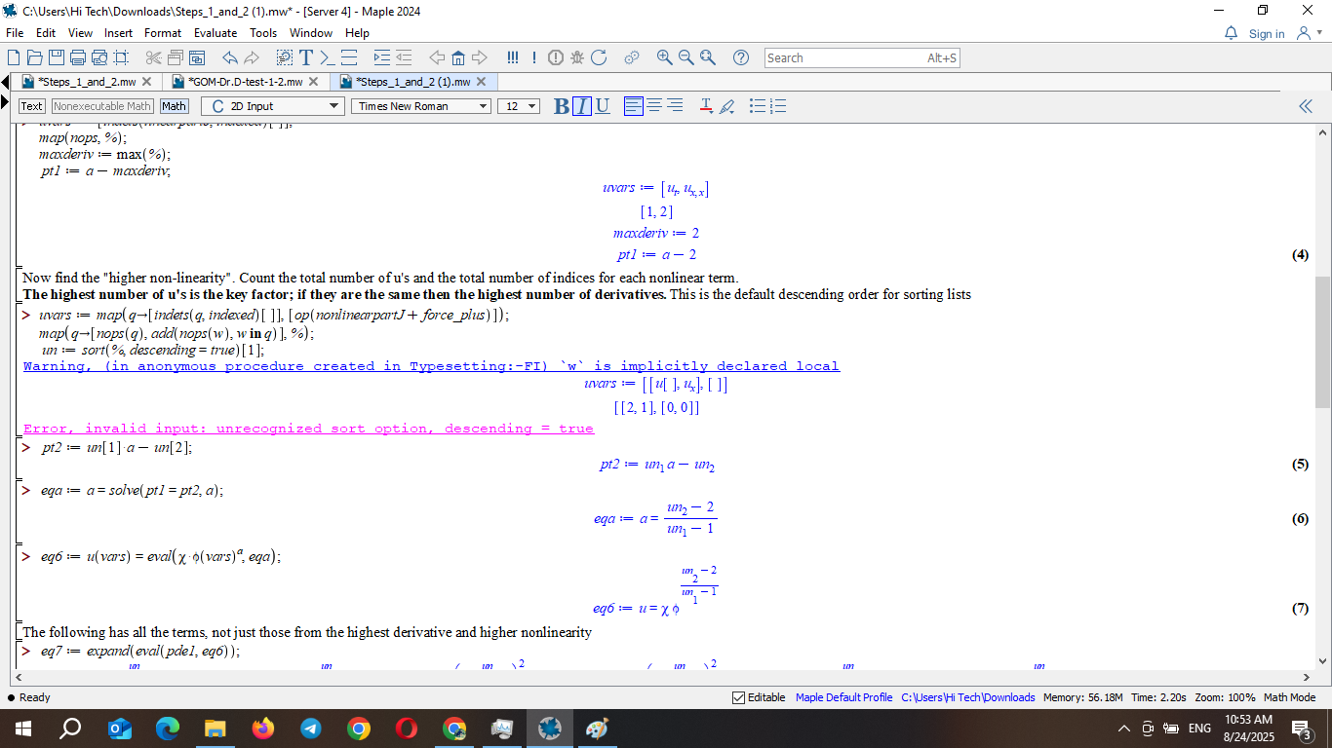The image size is (1332, 748).
Task: Go to home page using house icon
Action: click(x=458, y=57)
